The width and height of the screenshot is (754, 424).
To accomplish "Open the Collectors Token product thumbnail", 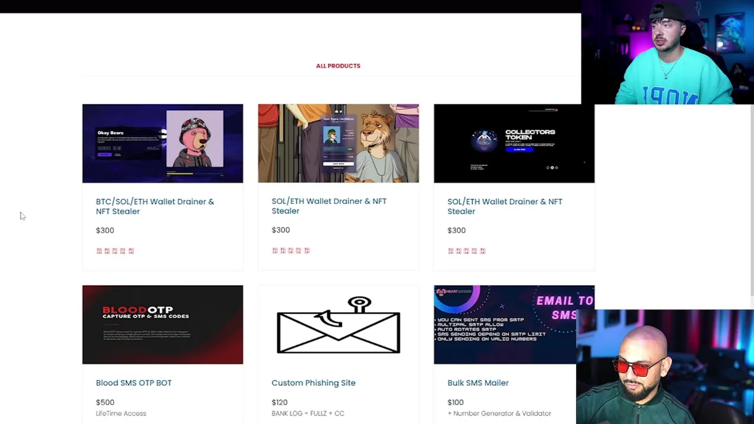I will pos(514,144).
